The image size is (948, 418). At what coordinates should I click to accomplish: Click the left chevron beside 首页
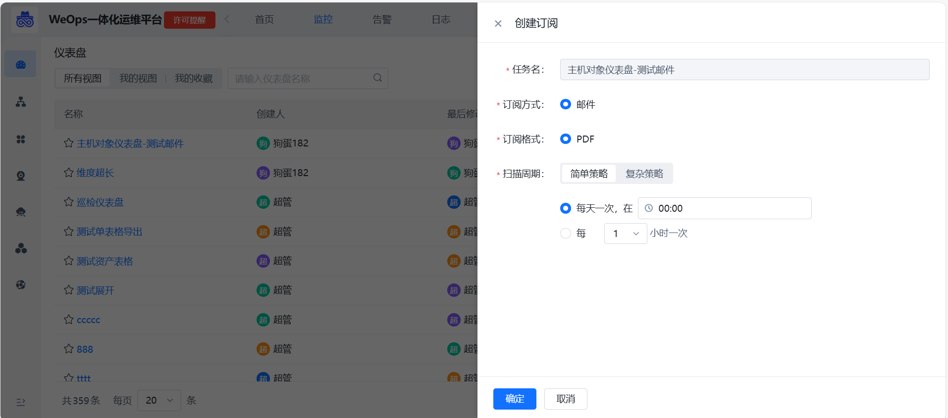[227, 19]
